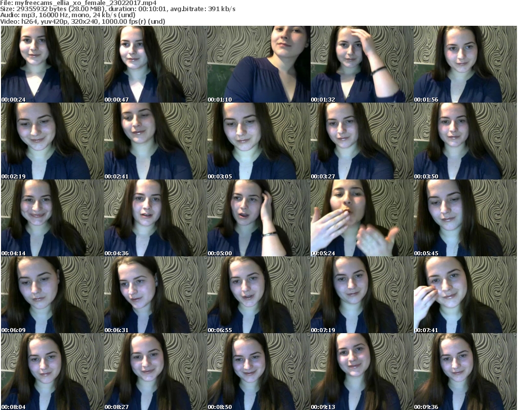518x410 pixels.
Task: Click the thumbnail stamped 00:07:41
Action: [x=465, y=295]
